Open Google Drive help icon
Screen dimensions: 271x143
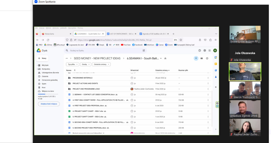click(200, 51)
